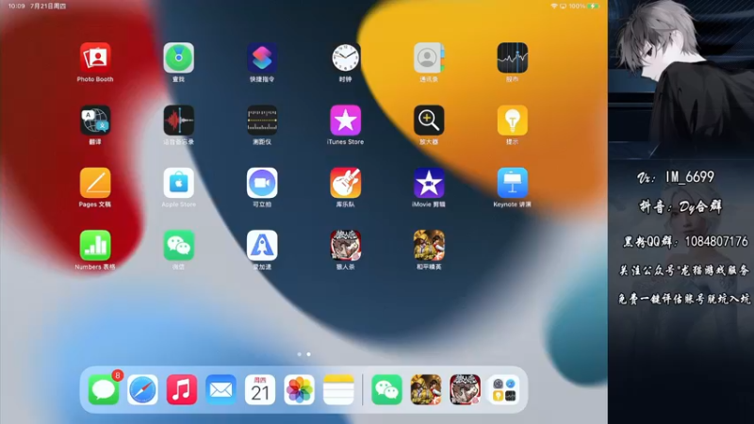
Task: Tap the Wi-Fi icon in the status bar
Action: point(554,7)
